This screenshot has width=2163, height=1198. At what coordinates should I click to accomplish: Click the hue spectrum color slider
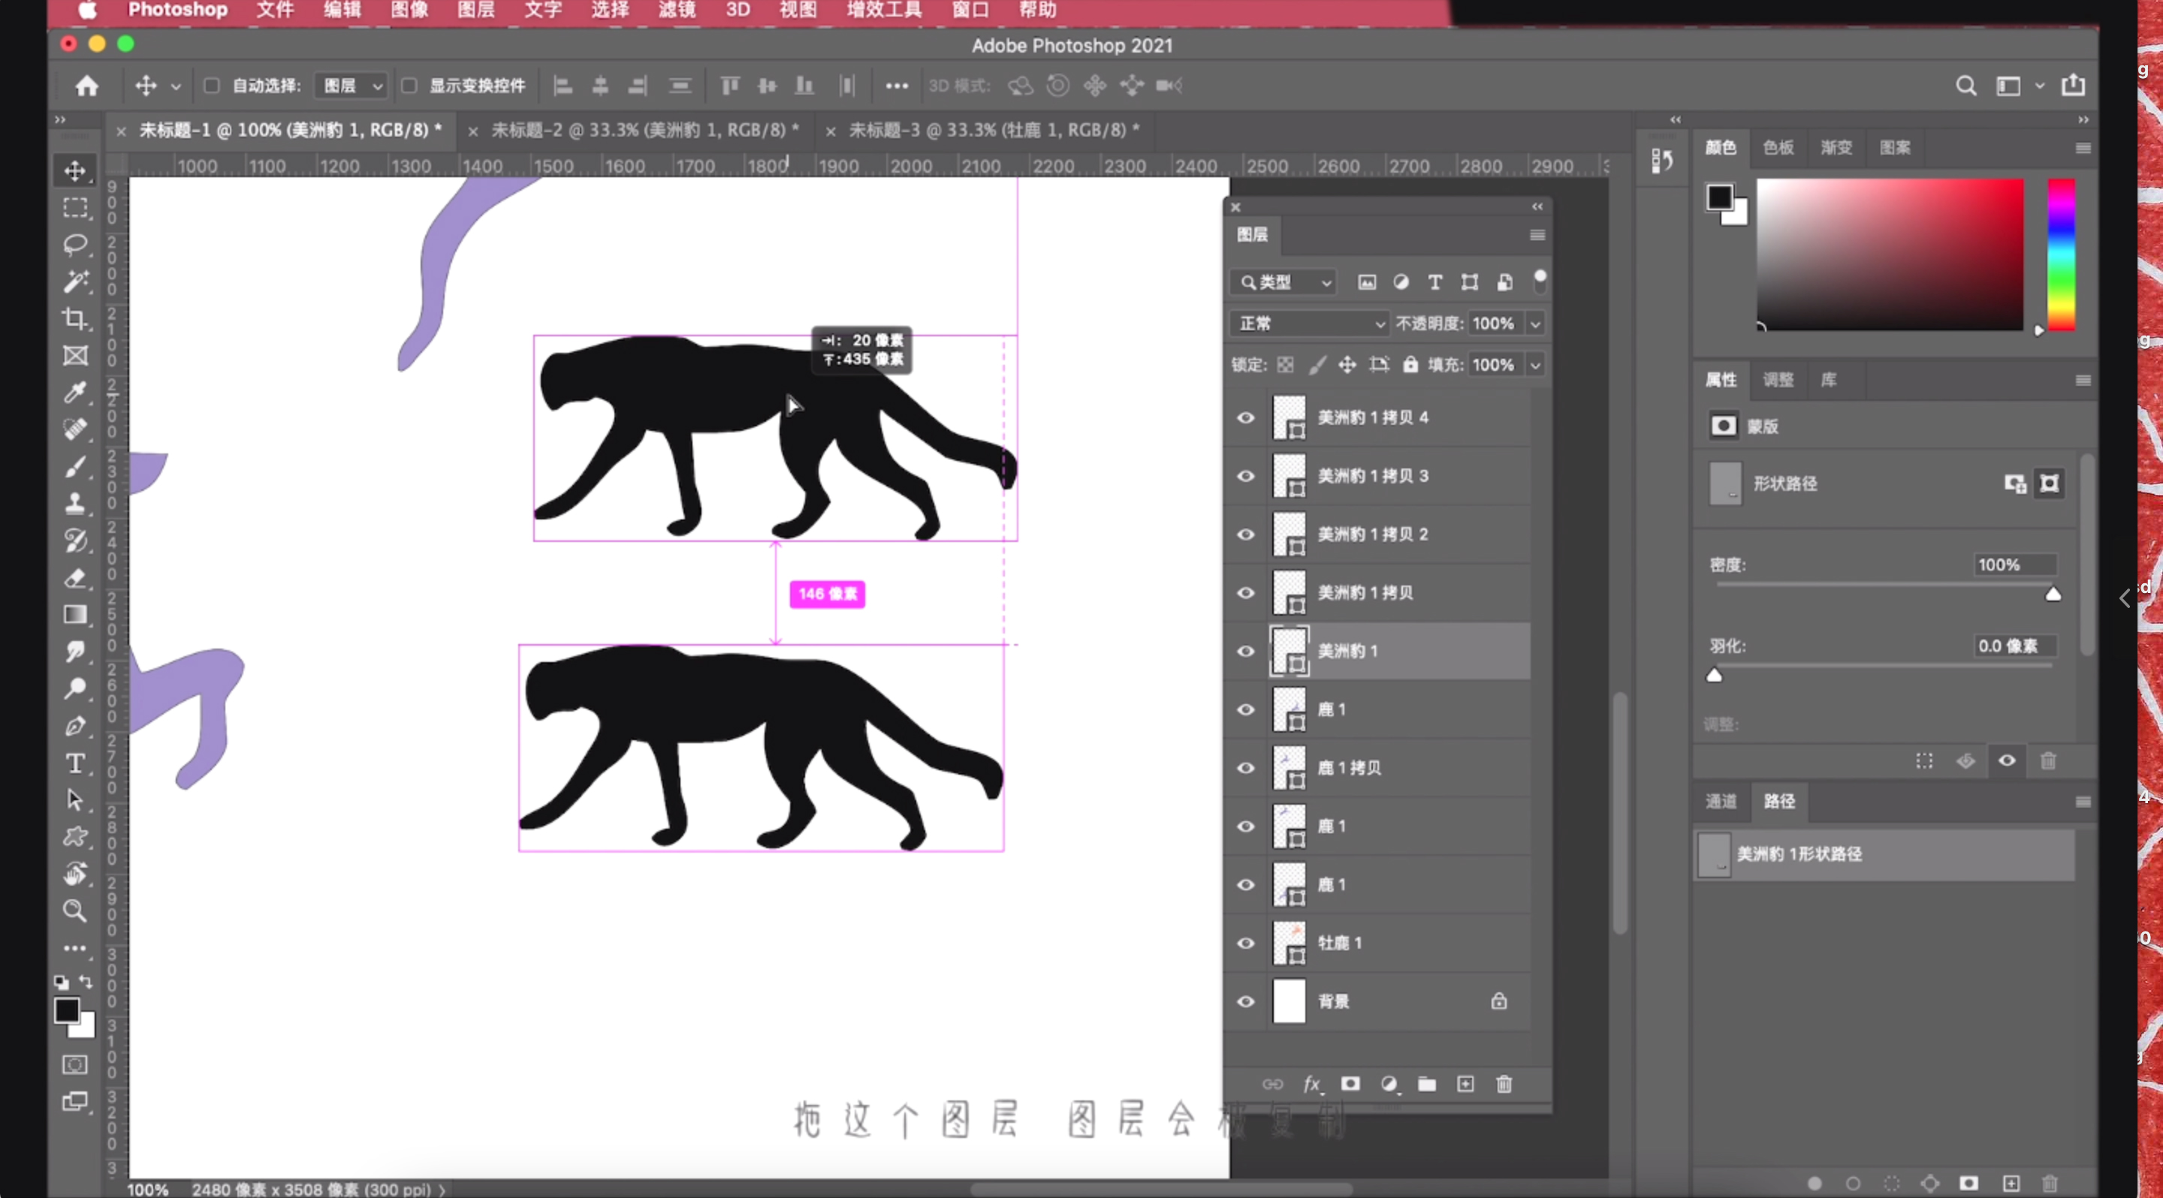click(x=2061, y=254)
